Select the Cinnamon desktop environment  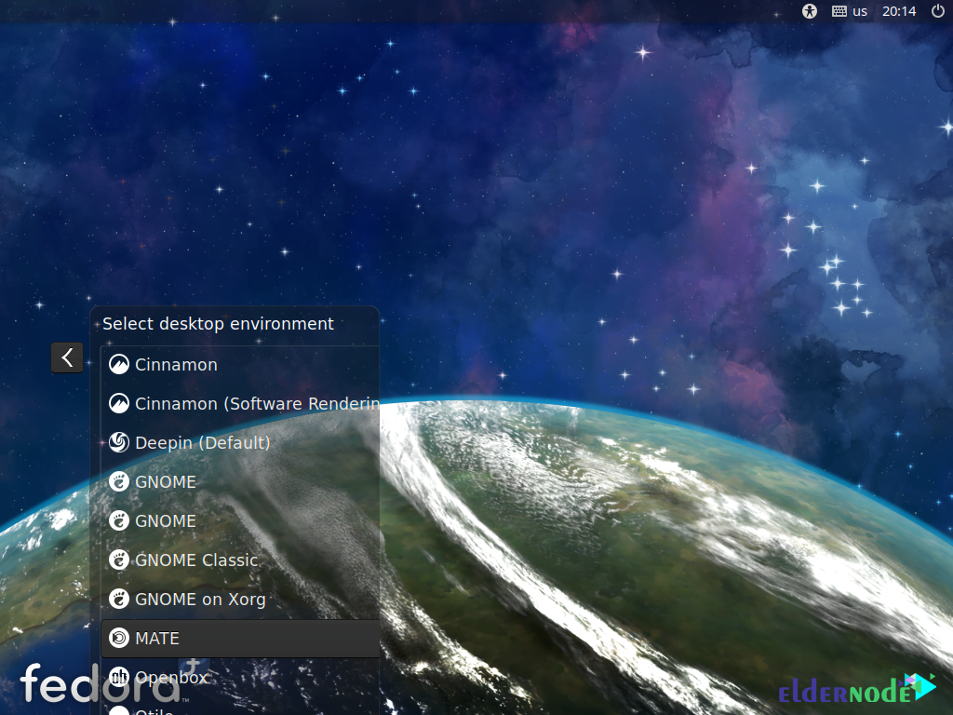[240, 365]
